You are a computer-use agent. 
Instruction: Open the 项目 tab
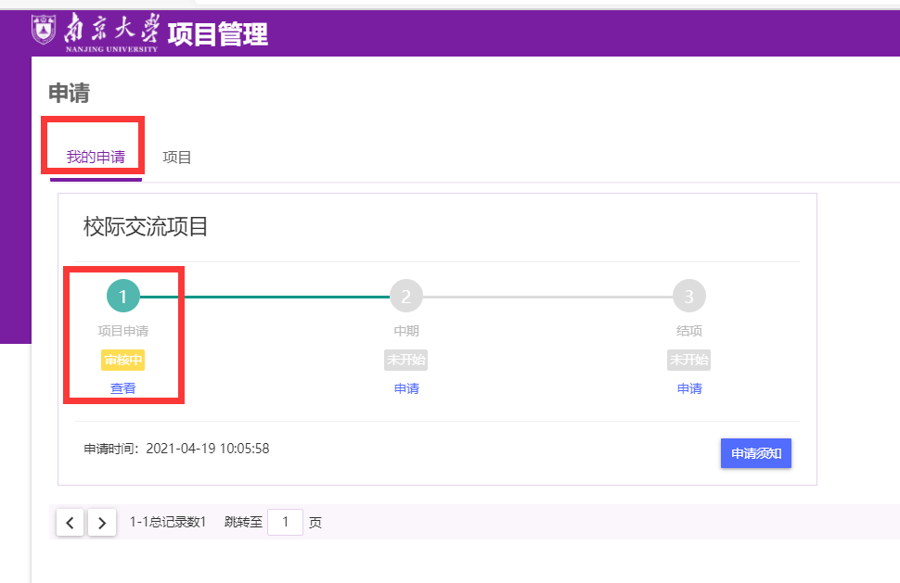tap(177, 157)
